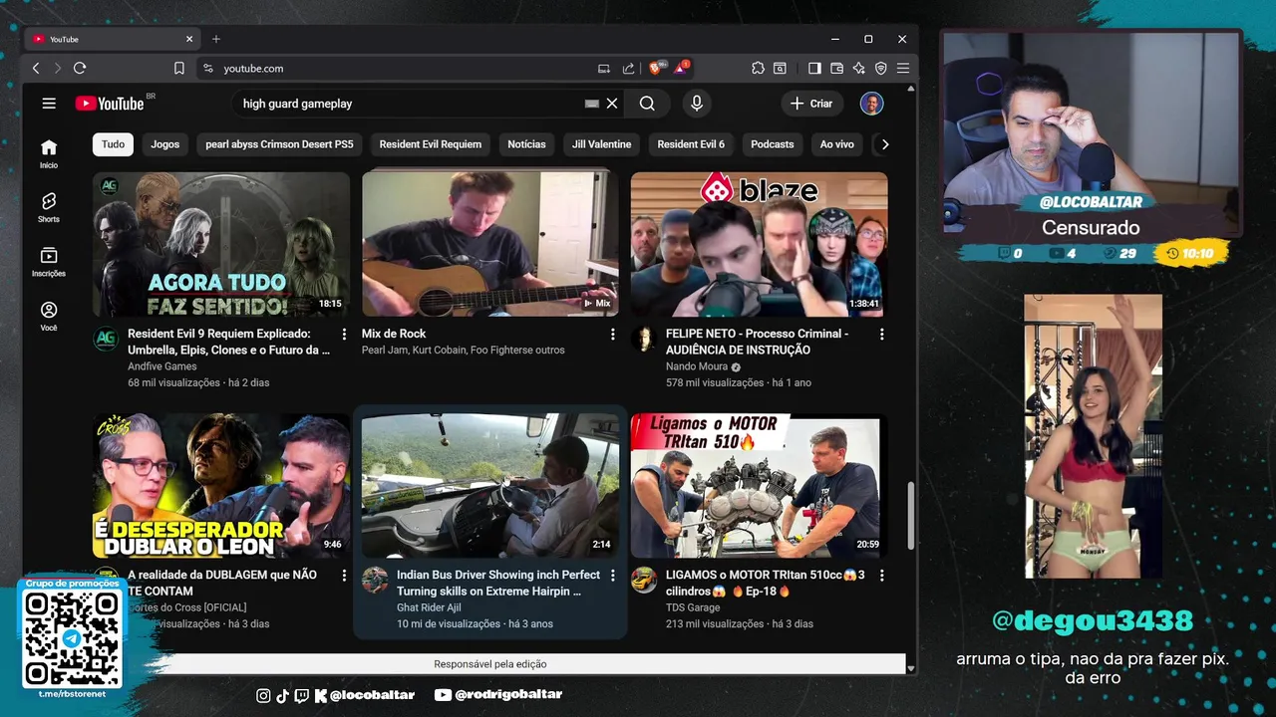1276x717 pixels.
Task: Select the Jogos filter chip
Action: (x=165, y=144)
